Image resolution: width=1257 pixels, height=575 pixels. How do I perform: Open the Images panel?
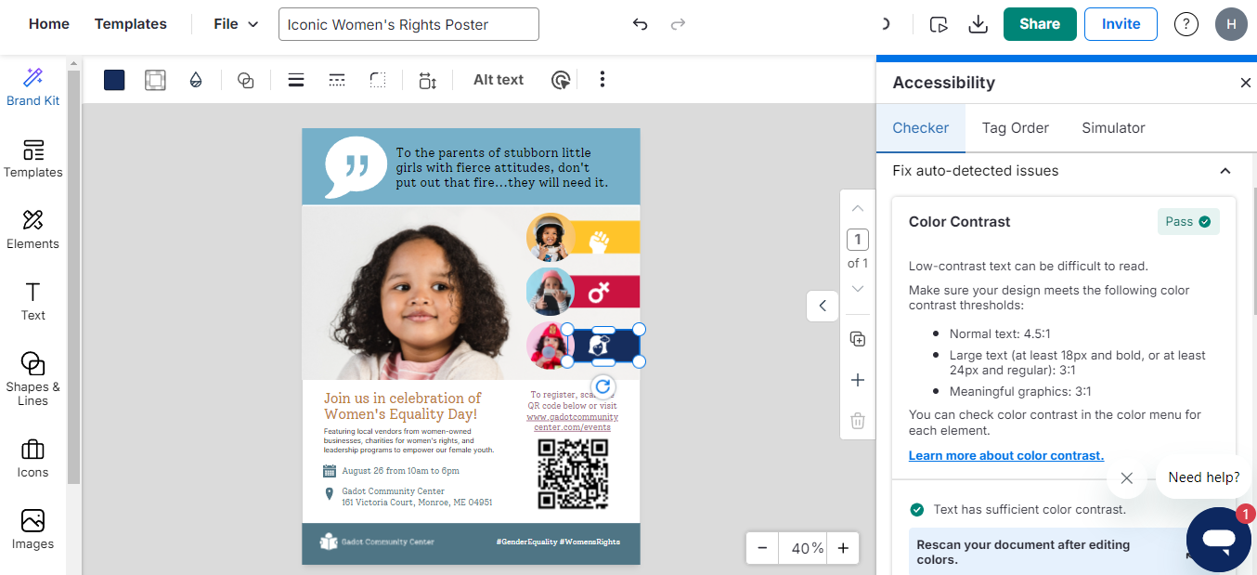click(x=32, y=530)
